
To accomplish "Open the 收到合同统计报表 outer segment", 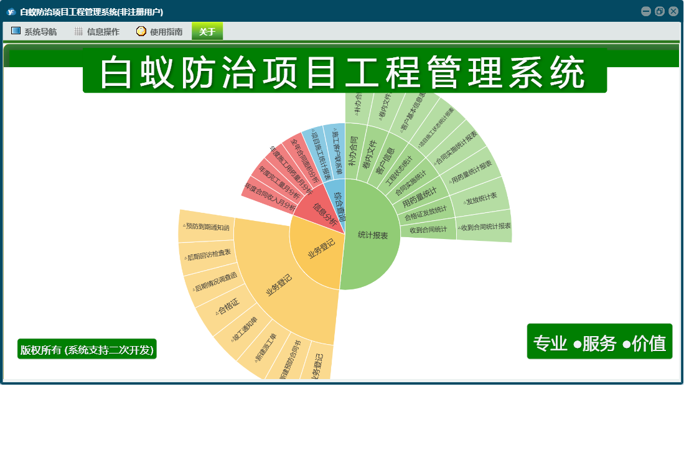I will [484, 227].
